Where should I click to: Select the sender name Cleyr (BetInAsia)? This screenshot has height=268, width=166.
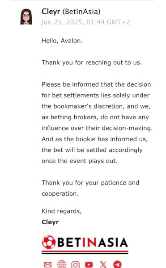click(x=71, y=12)
